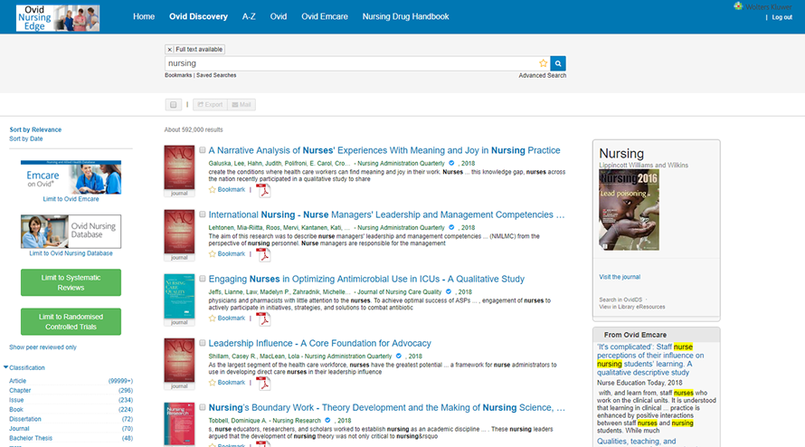Click Visit the journal link

pyautogui.click(x=620, y=277)
